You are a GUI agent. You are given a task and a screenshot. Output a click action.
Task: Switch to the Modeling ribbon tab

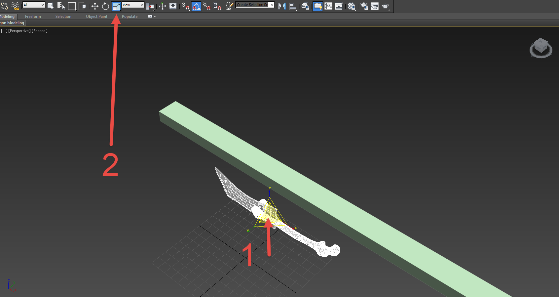tap(7, 17)
